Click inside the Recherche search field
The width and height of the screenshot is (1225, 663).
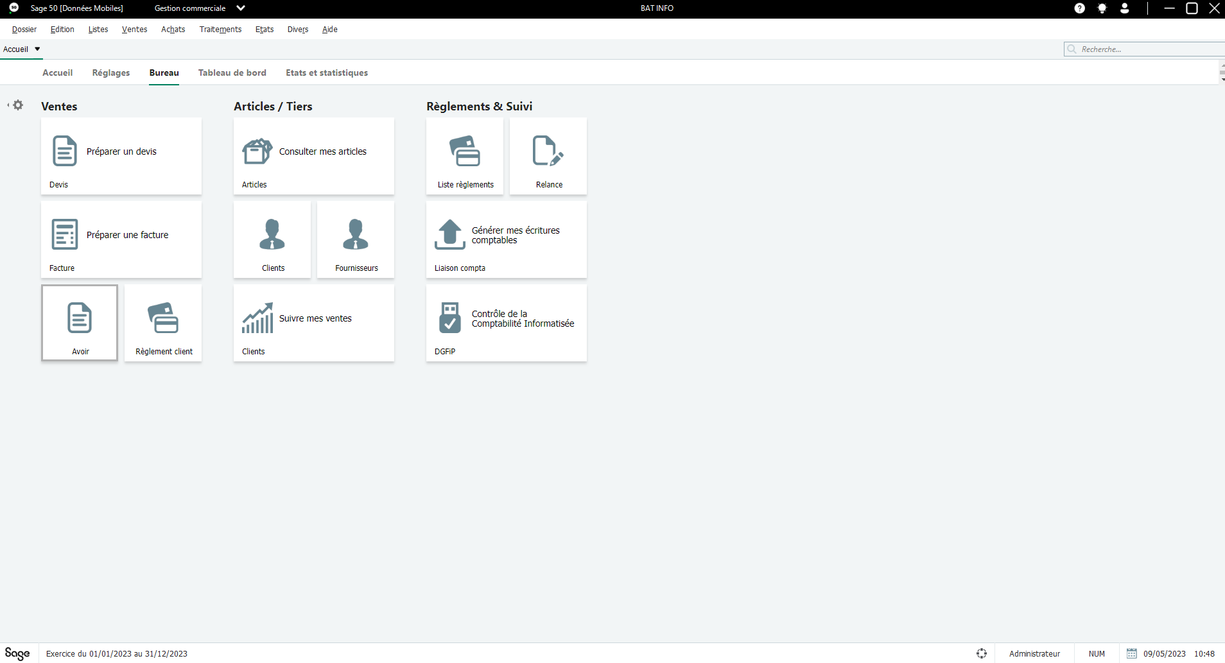1149,49
